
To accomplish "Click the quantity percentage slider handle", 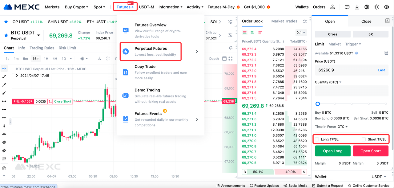I will (x=318, y=104).
